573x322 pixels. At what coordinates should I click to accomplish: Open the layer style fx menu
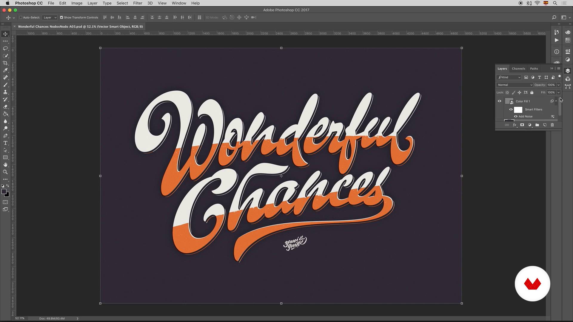(515, 125)
